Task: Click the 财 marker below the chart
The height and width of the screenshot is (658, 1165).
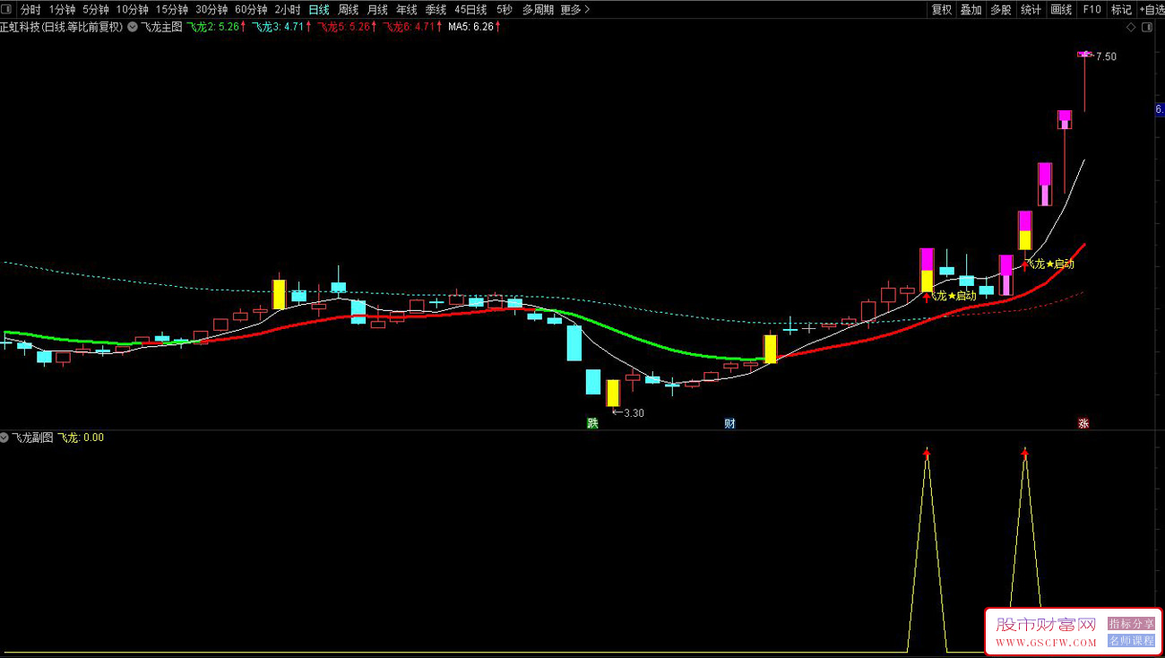Action: click(729, 424)
